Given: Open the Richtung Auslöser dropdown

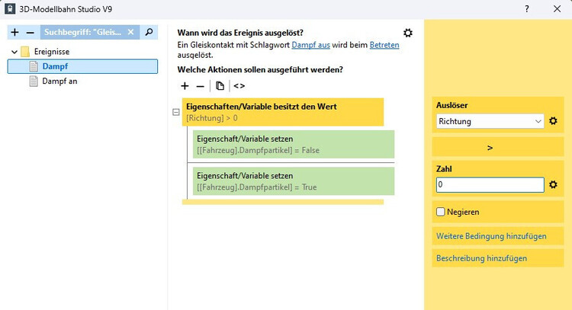Looking at the screenshot, I should (490, 121).
